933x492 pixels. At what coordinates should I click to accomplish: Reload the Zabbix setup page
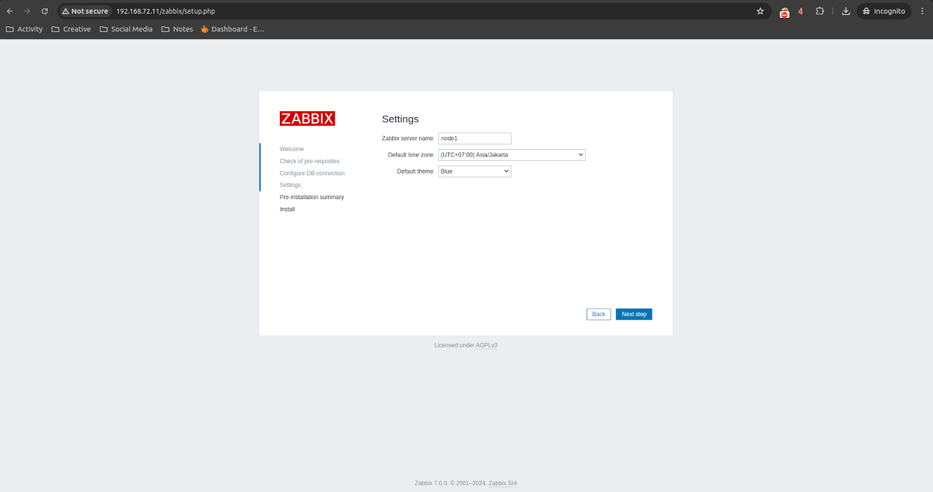click(45, 11)
